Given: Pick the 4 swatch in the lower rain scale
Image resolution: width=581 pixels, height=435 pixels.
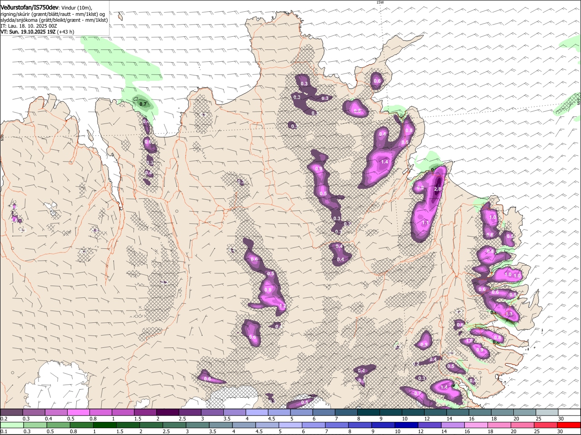Looking at the screenshot, I should 245,425.
